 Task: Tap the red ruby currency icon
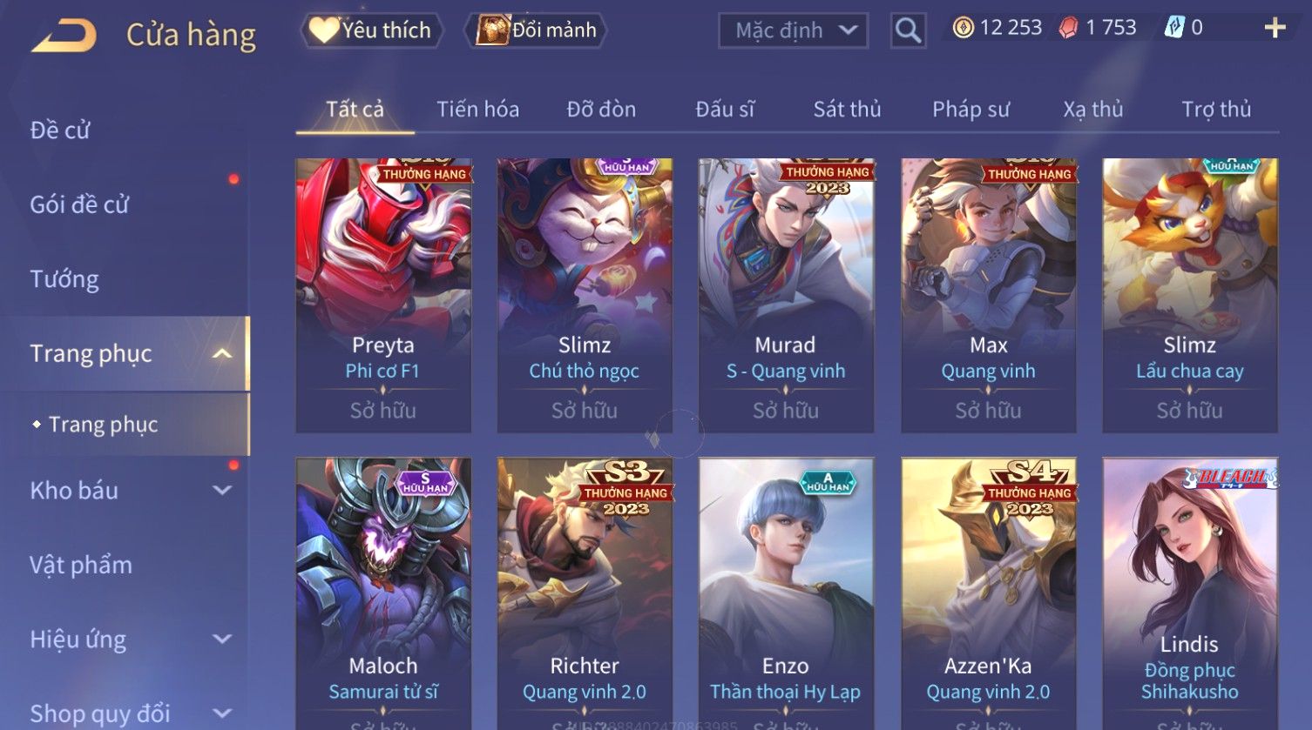click(x=1068, y=28)
